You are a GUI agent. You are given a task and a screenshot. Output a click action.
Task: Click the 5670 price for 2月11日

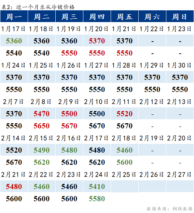[125, 126]
